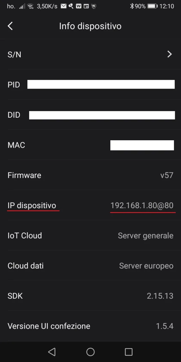Tap the PID value field
181x362 pixels.
[101, 84]
